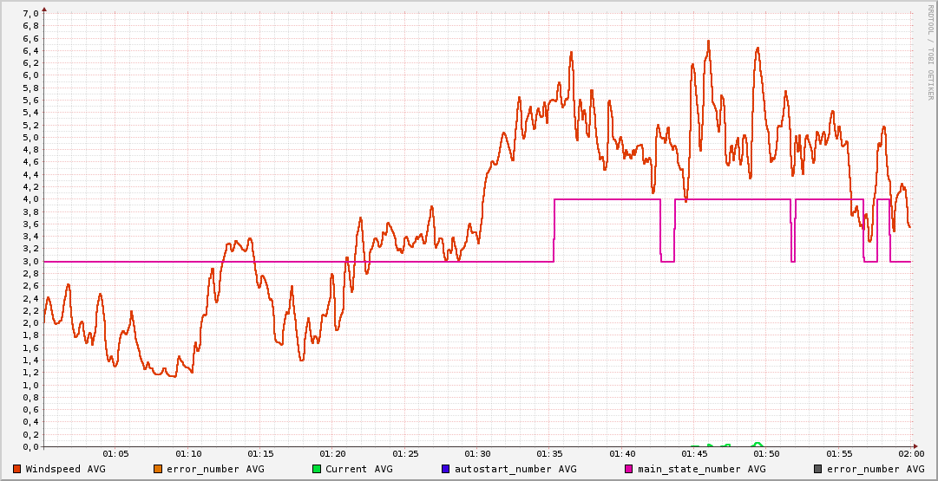Select the Windspeed AVG legend label

[65, 469]
